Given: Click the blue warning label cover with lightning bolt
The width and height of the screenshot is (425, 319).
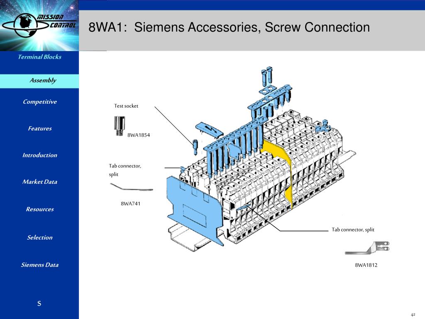Looking at the screenshot, I should tap(209, 130).
